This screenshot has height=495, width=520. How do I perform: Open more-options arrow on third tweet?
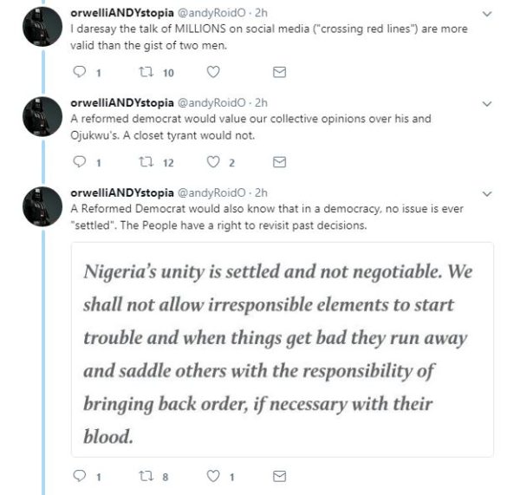coord(487,193)
